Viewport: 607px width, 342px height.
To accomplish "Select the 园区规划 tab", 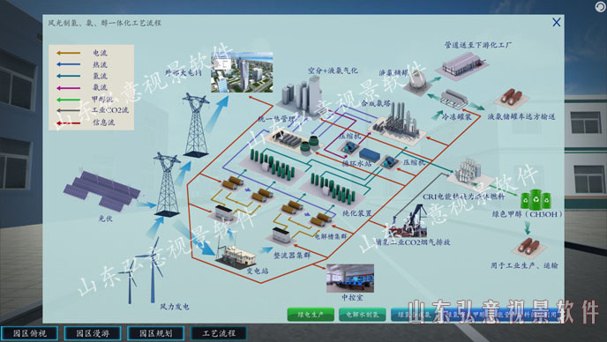I will pos(155,333).
